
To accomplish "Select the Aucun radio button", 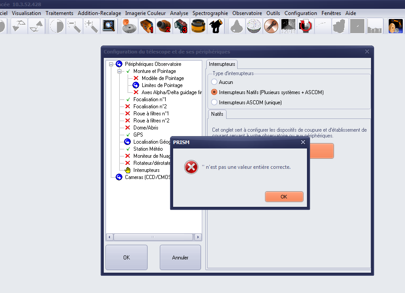I will (x=215, y=82).
